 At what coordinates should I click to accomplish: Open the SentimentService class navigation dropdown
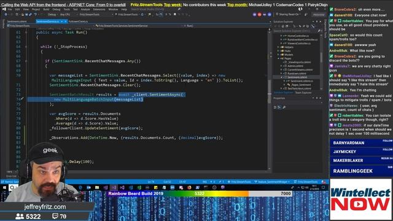[139, 26]
